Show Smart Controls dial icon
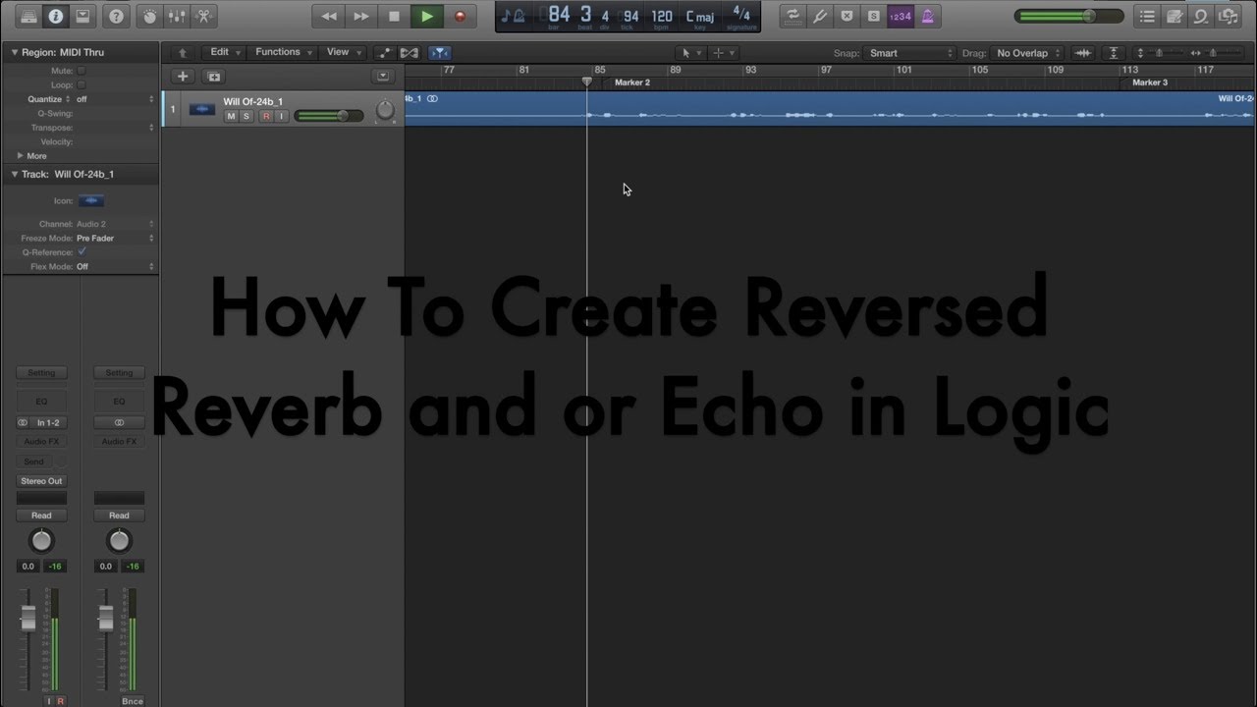Image resolution: width=1257 pixels, height=707 pixels. (149, 16)
